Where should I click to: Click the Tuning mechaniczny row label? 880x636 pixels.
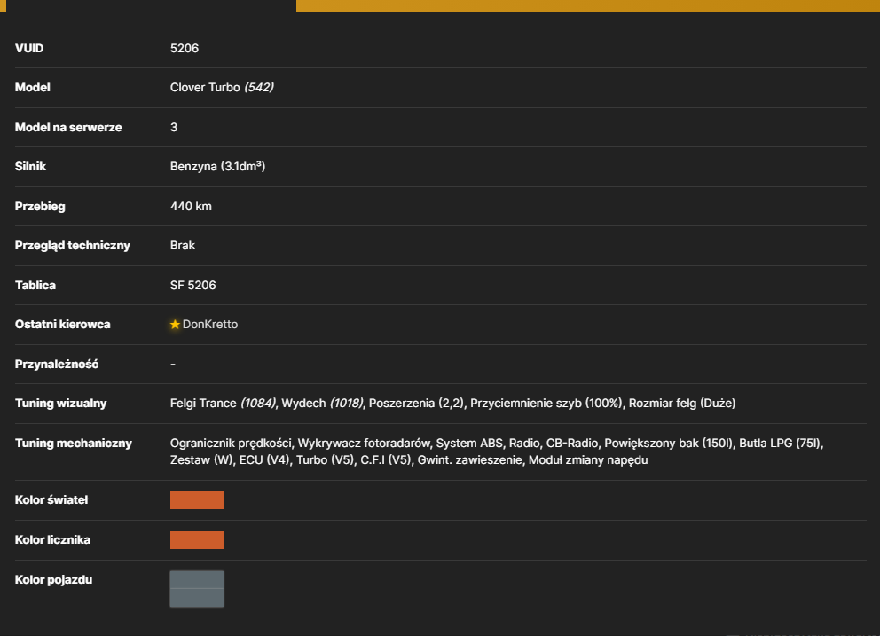74,443
